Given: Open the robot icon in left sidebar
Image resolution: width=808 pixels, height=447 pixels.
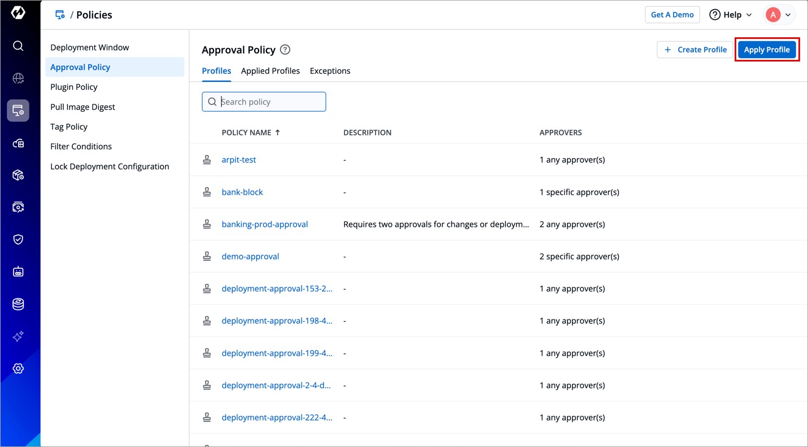Looking at the screenshot, I should tap(18, 272).
